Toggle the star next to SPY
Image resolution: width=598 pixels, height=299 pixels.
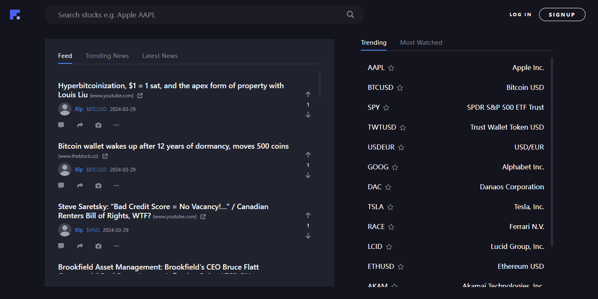pyautogui.click(x=386, y=108)
